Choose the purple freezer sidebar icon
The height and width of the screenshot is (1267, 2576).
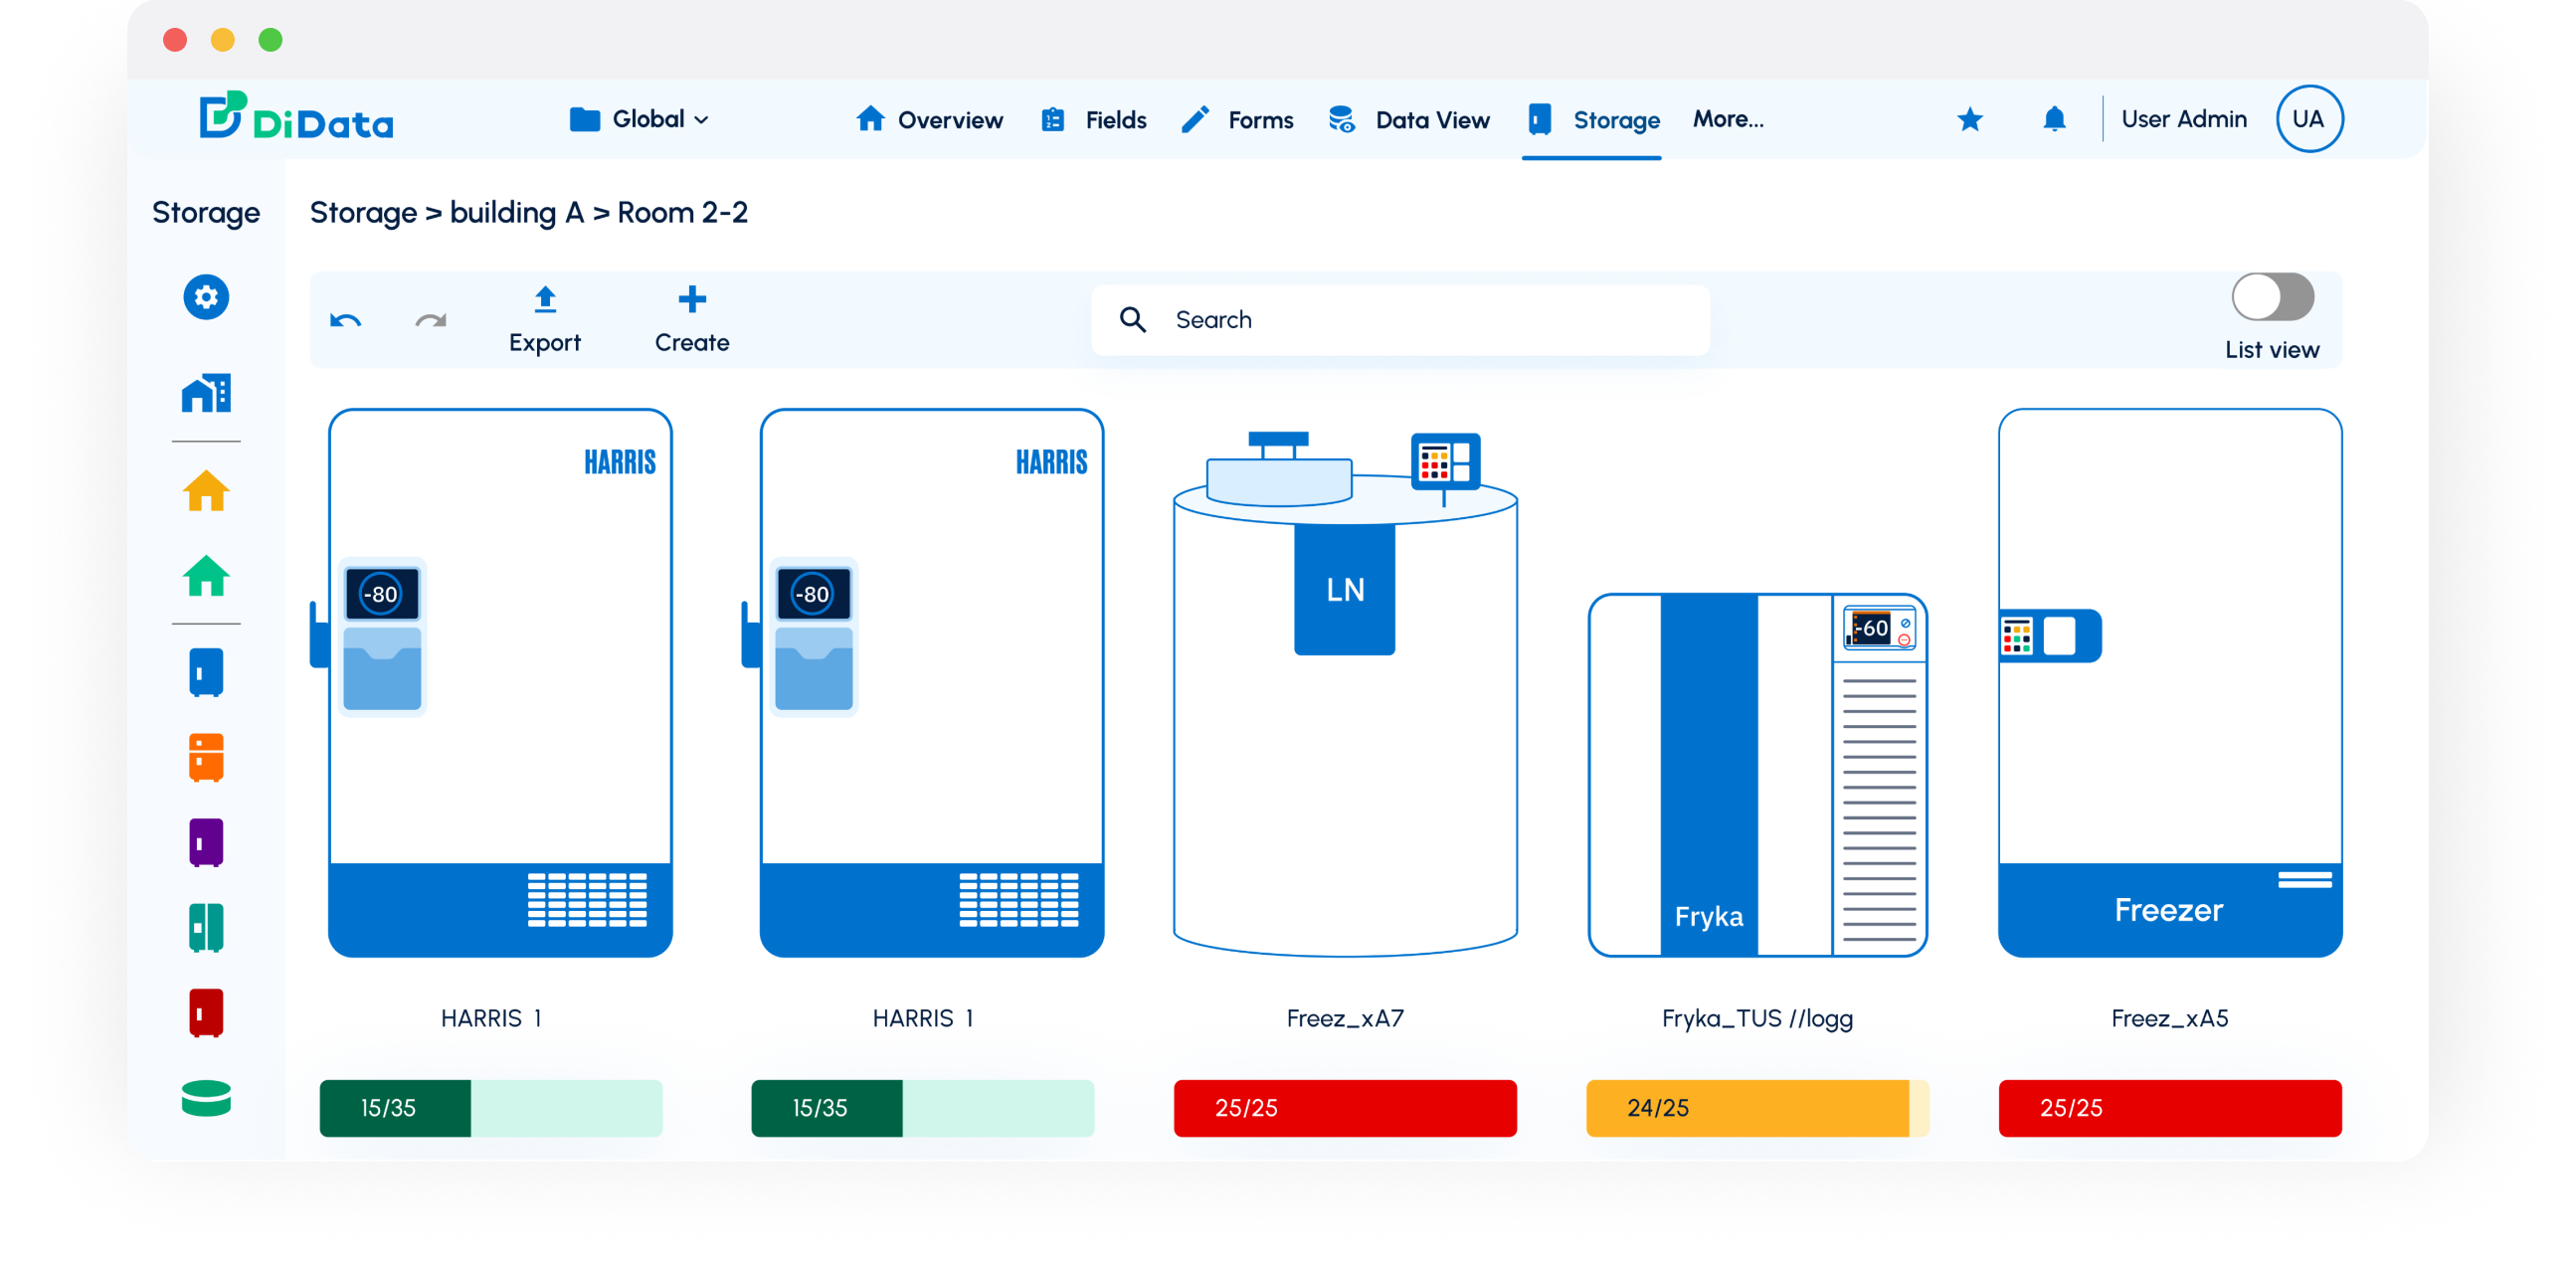click(206, 842)
